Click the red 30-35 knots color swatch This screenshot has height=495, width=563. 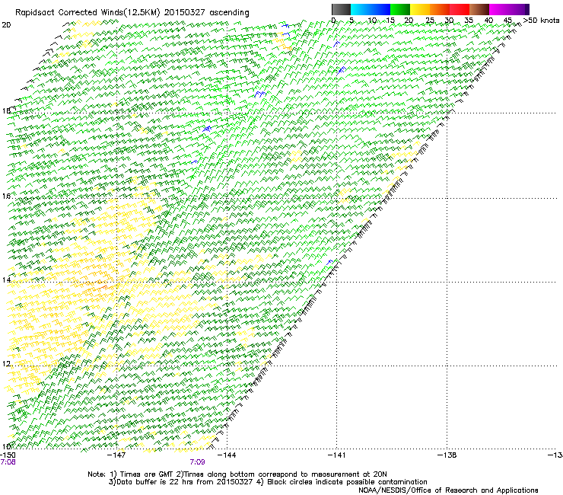[x=460, y=9]
